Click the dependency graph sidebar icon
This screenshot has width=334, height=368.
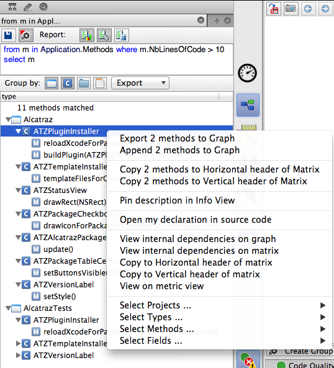(248, 105)
